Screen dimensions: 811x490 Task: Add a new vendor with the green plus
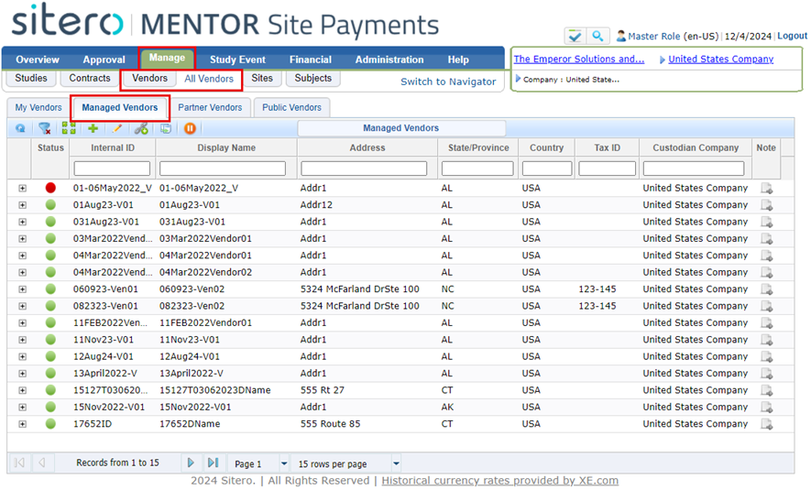point(93,128)
